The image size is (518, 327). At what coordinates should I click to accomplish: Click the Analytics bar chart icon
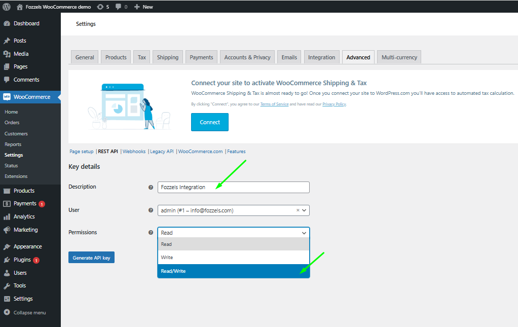coord(7,216)
